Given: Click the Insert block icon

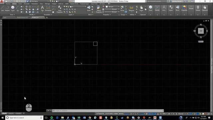Looking at the screenshot, I should point(89,8).
